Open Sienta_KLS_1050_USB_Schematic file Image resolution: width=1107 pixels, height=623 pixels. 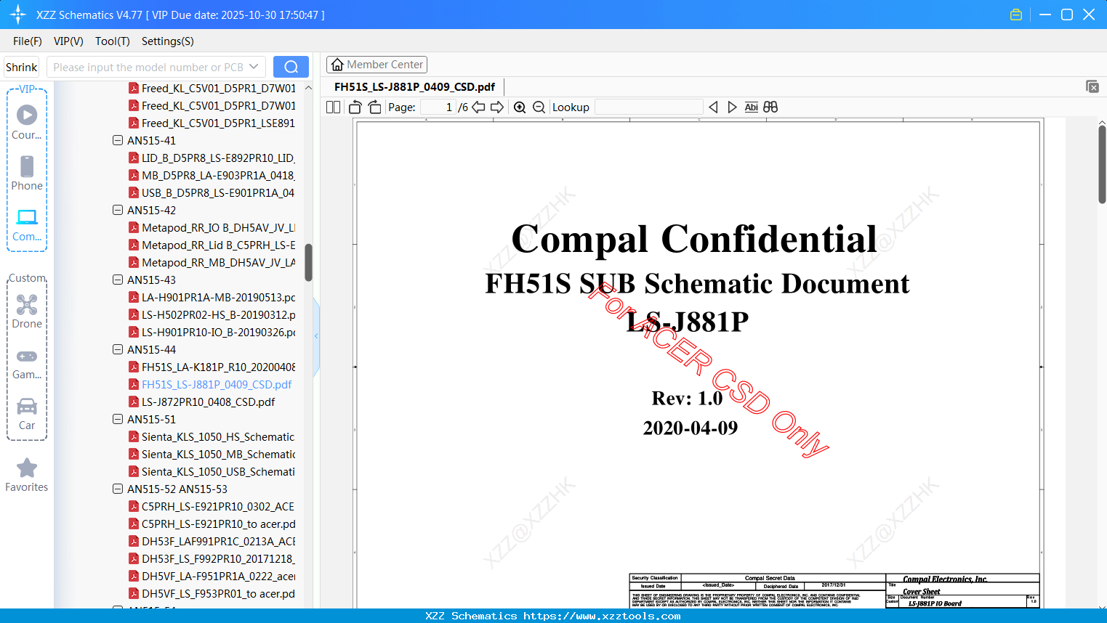[x=212, y=471]
